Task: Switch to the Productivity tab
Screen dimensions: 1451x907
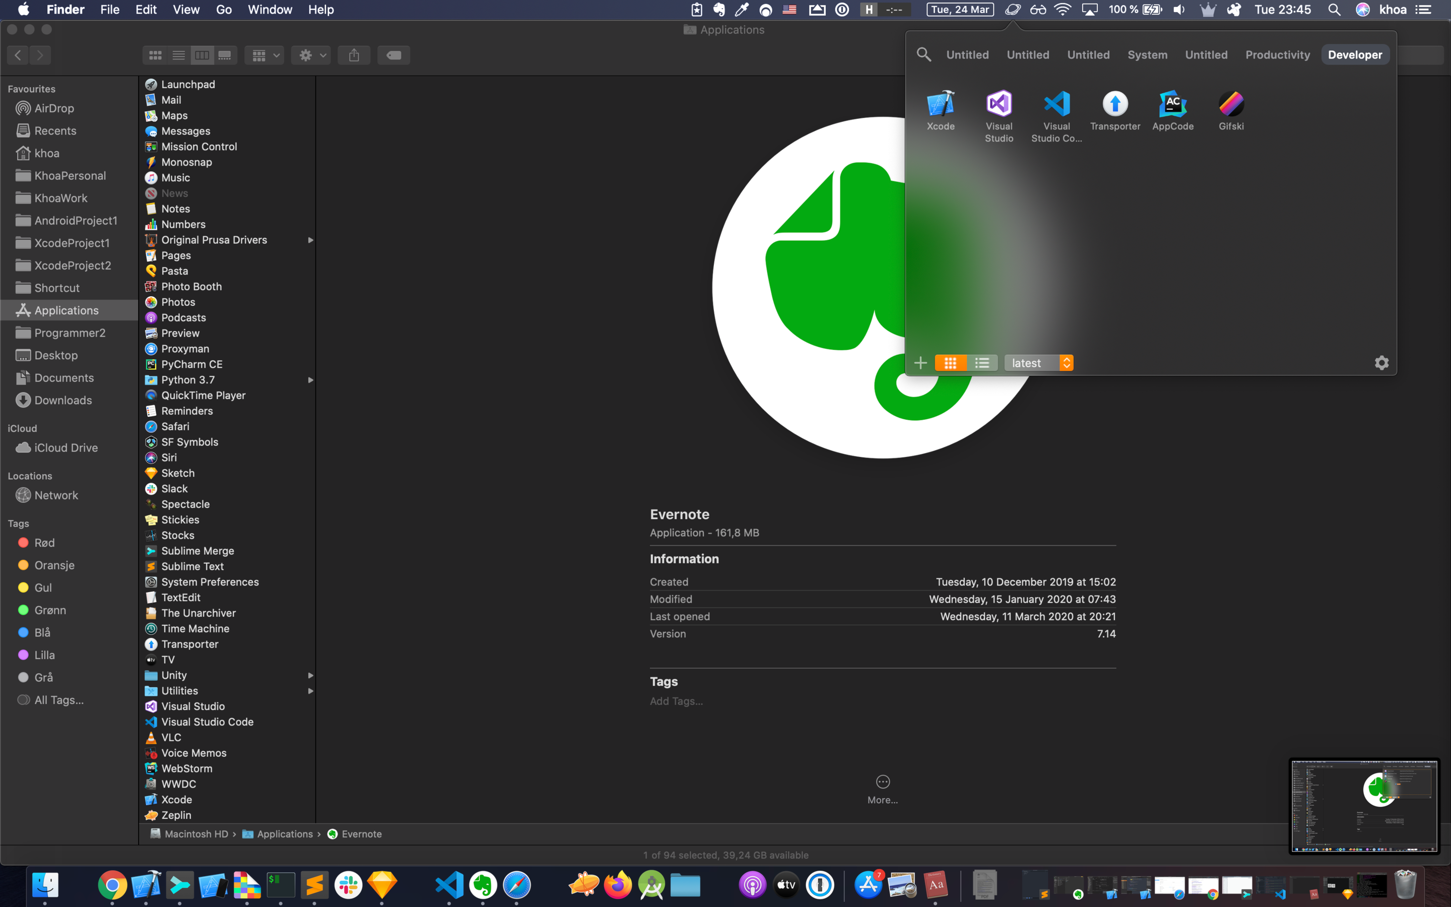Action: [1278, 54]
